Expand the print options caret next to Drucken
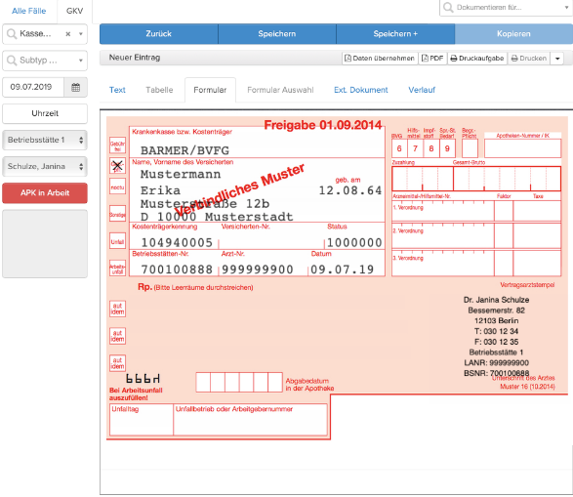The width and height of the screenshot is (573, 497). [x=557, y=59]
